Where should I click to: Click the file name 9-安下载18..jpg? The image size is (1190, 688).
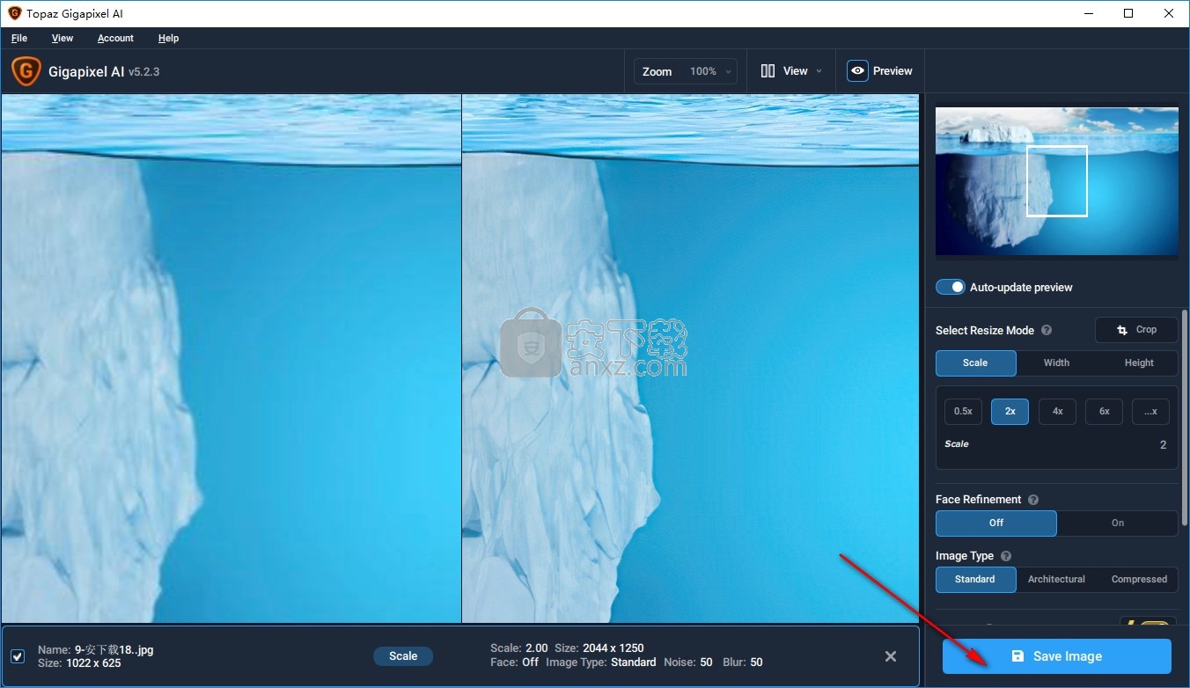click(x=114, y=650)
